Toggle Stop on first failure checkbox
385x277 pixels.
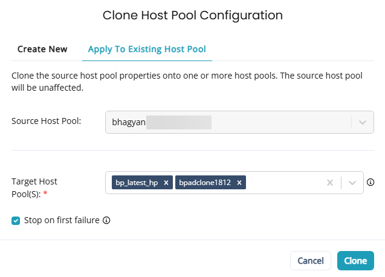click(16, 221)
